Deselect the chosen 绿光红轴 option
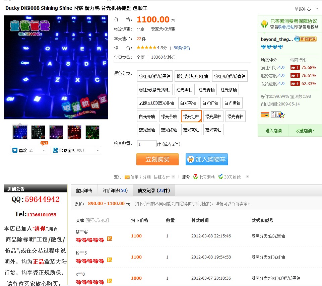The image size is (322, 286). pyautogui.click(x=191, y=117)
